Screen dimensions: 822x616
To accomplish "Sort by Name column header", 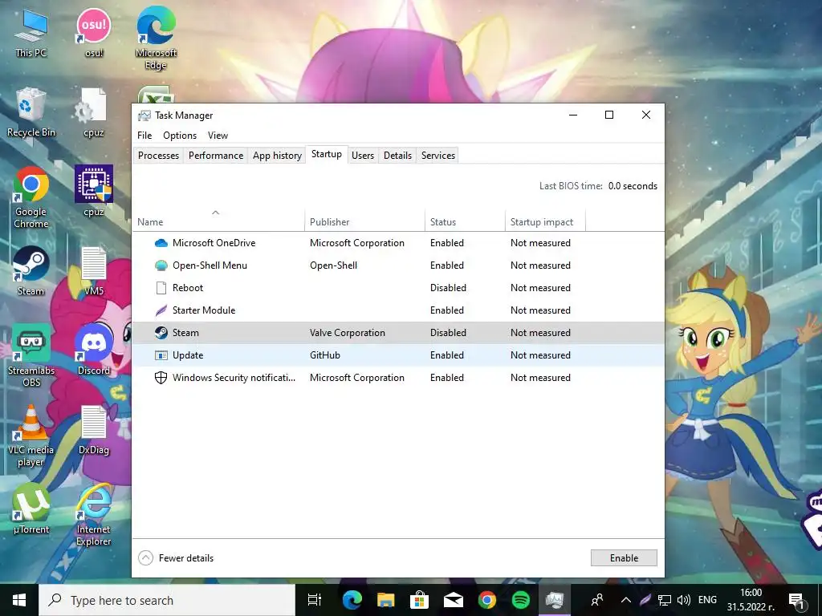I will point(218,222).
